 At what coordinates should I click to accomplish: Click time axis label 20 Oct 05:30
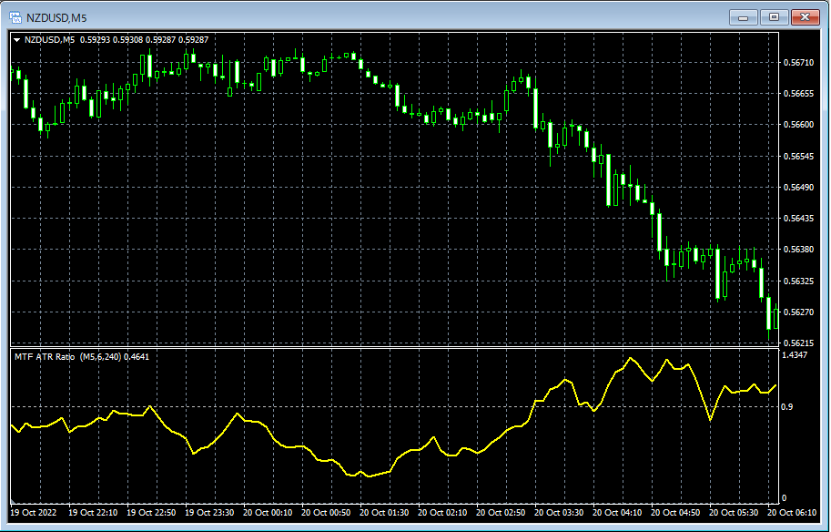pyautogui.click(x=734, y=512)
